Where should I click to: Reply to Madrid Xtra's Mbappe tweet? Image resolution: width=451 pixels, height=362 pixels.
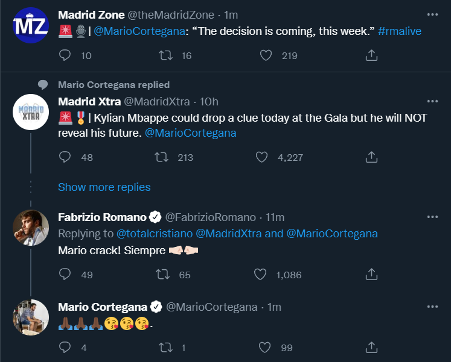66,157
